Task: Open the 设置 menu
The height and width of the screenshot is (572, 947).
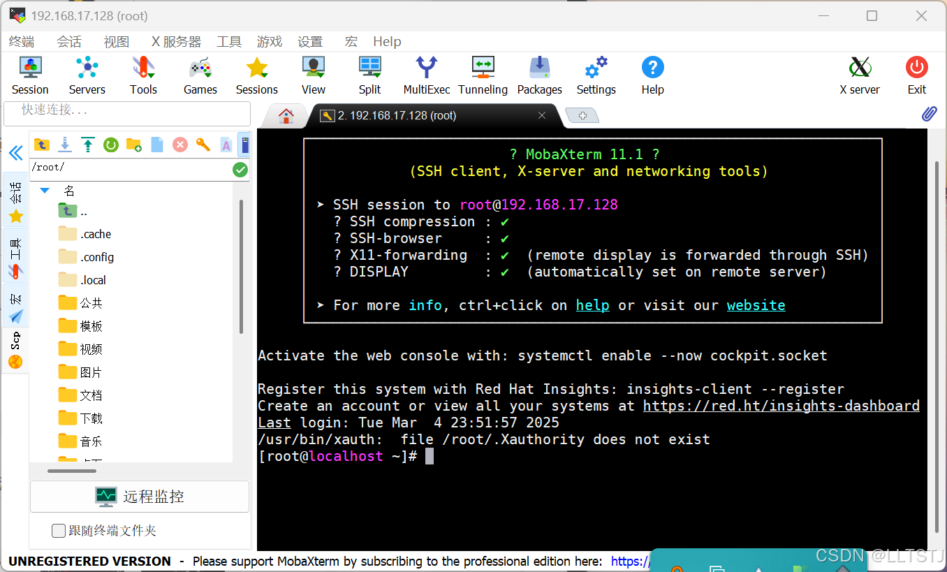Action: [310, 42]
